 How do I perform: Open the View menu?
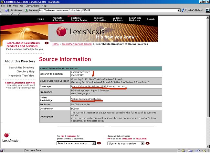pos(16,6)
